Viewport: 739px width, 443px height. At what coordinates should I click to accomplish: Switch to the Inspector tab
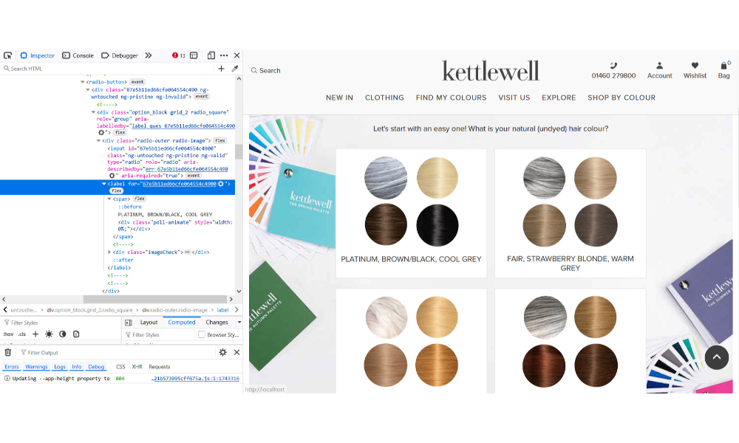[37, 55]
